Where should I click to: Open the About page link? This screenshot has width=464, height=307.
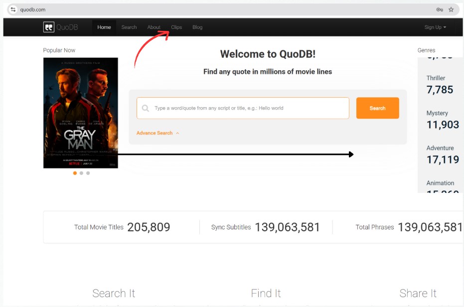tap(154, 27)
